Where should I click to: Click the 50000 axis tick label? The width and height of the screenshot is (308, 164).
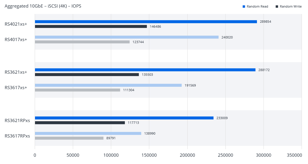tap(73, 155)
